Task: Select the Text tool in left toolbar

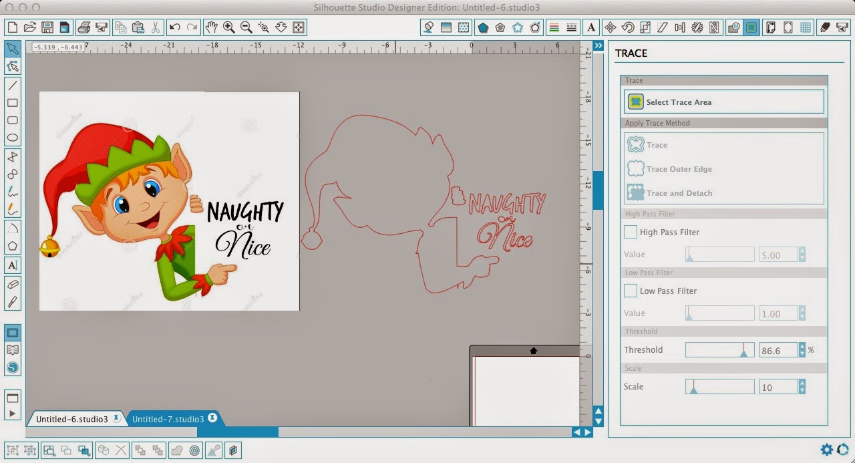Action: pyautogui.click(x=12, y=265)
